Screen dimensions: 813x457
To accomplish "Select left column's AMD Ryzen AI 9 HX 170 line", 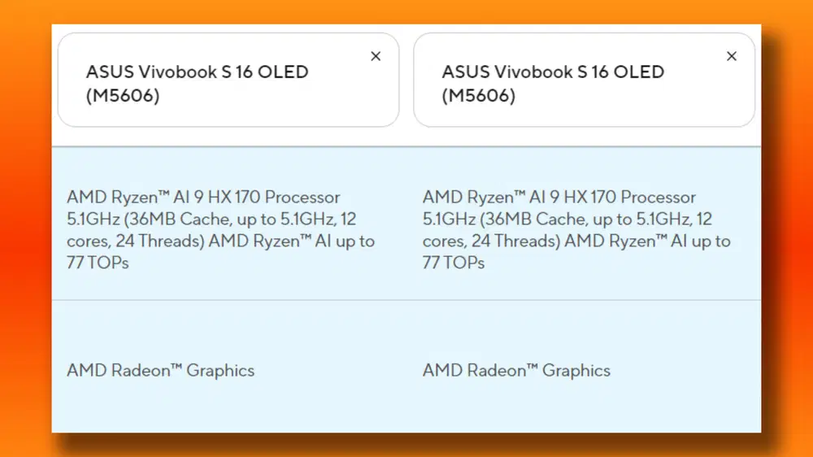I will pos(203,198).
